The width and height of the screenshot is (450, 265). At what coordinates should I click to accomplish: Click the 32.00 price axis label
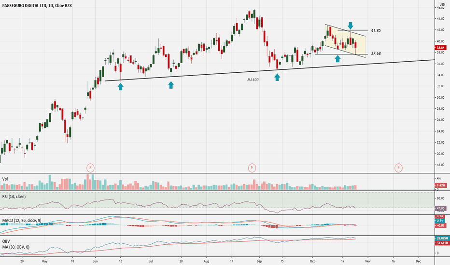[x=440, y=86]
